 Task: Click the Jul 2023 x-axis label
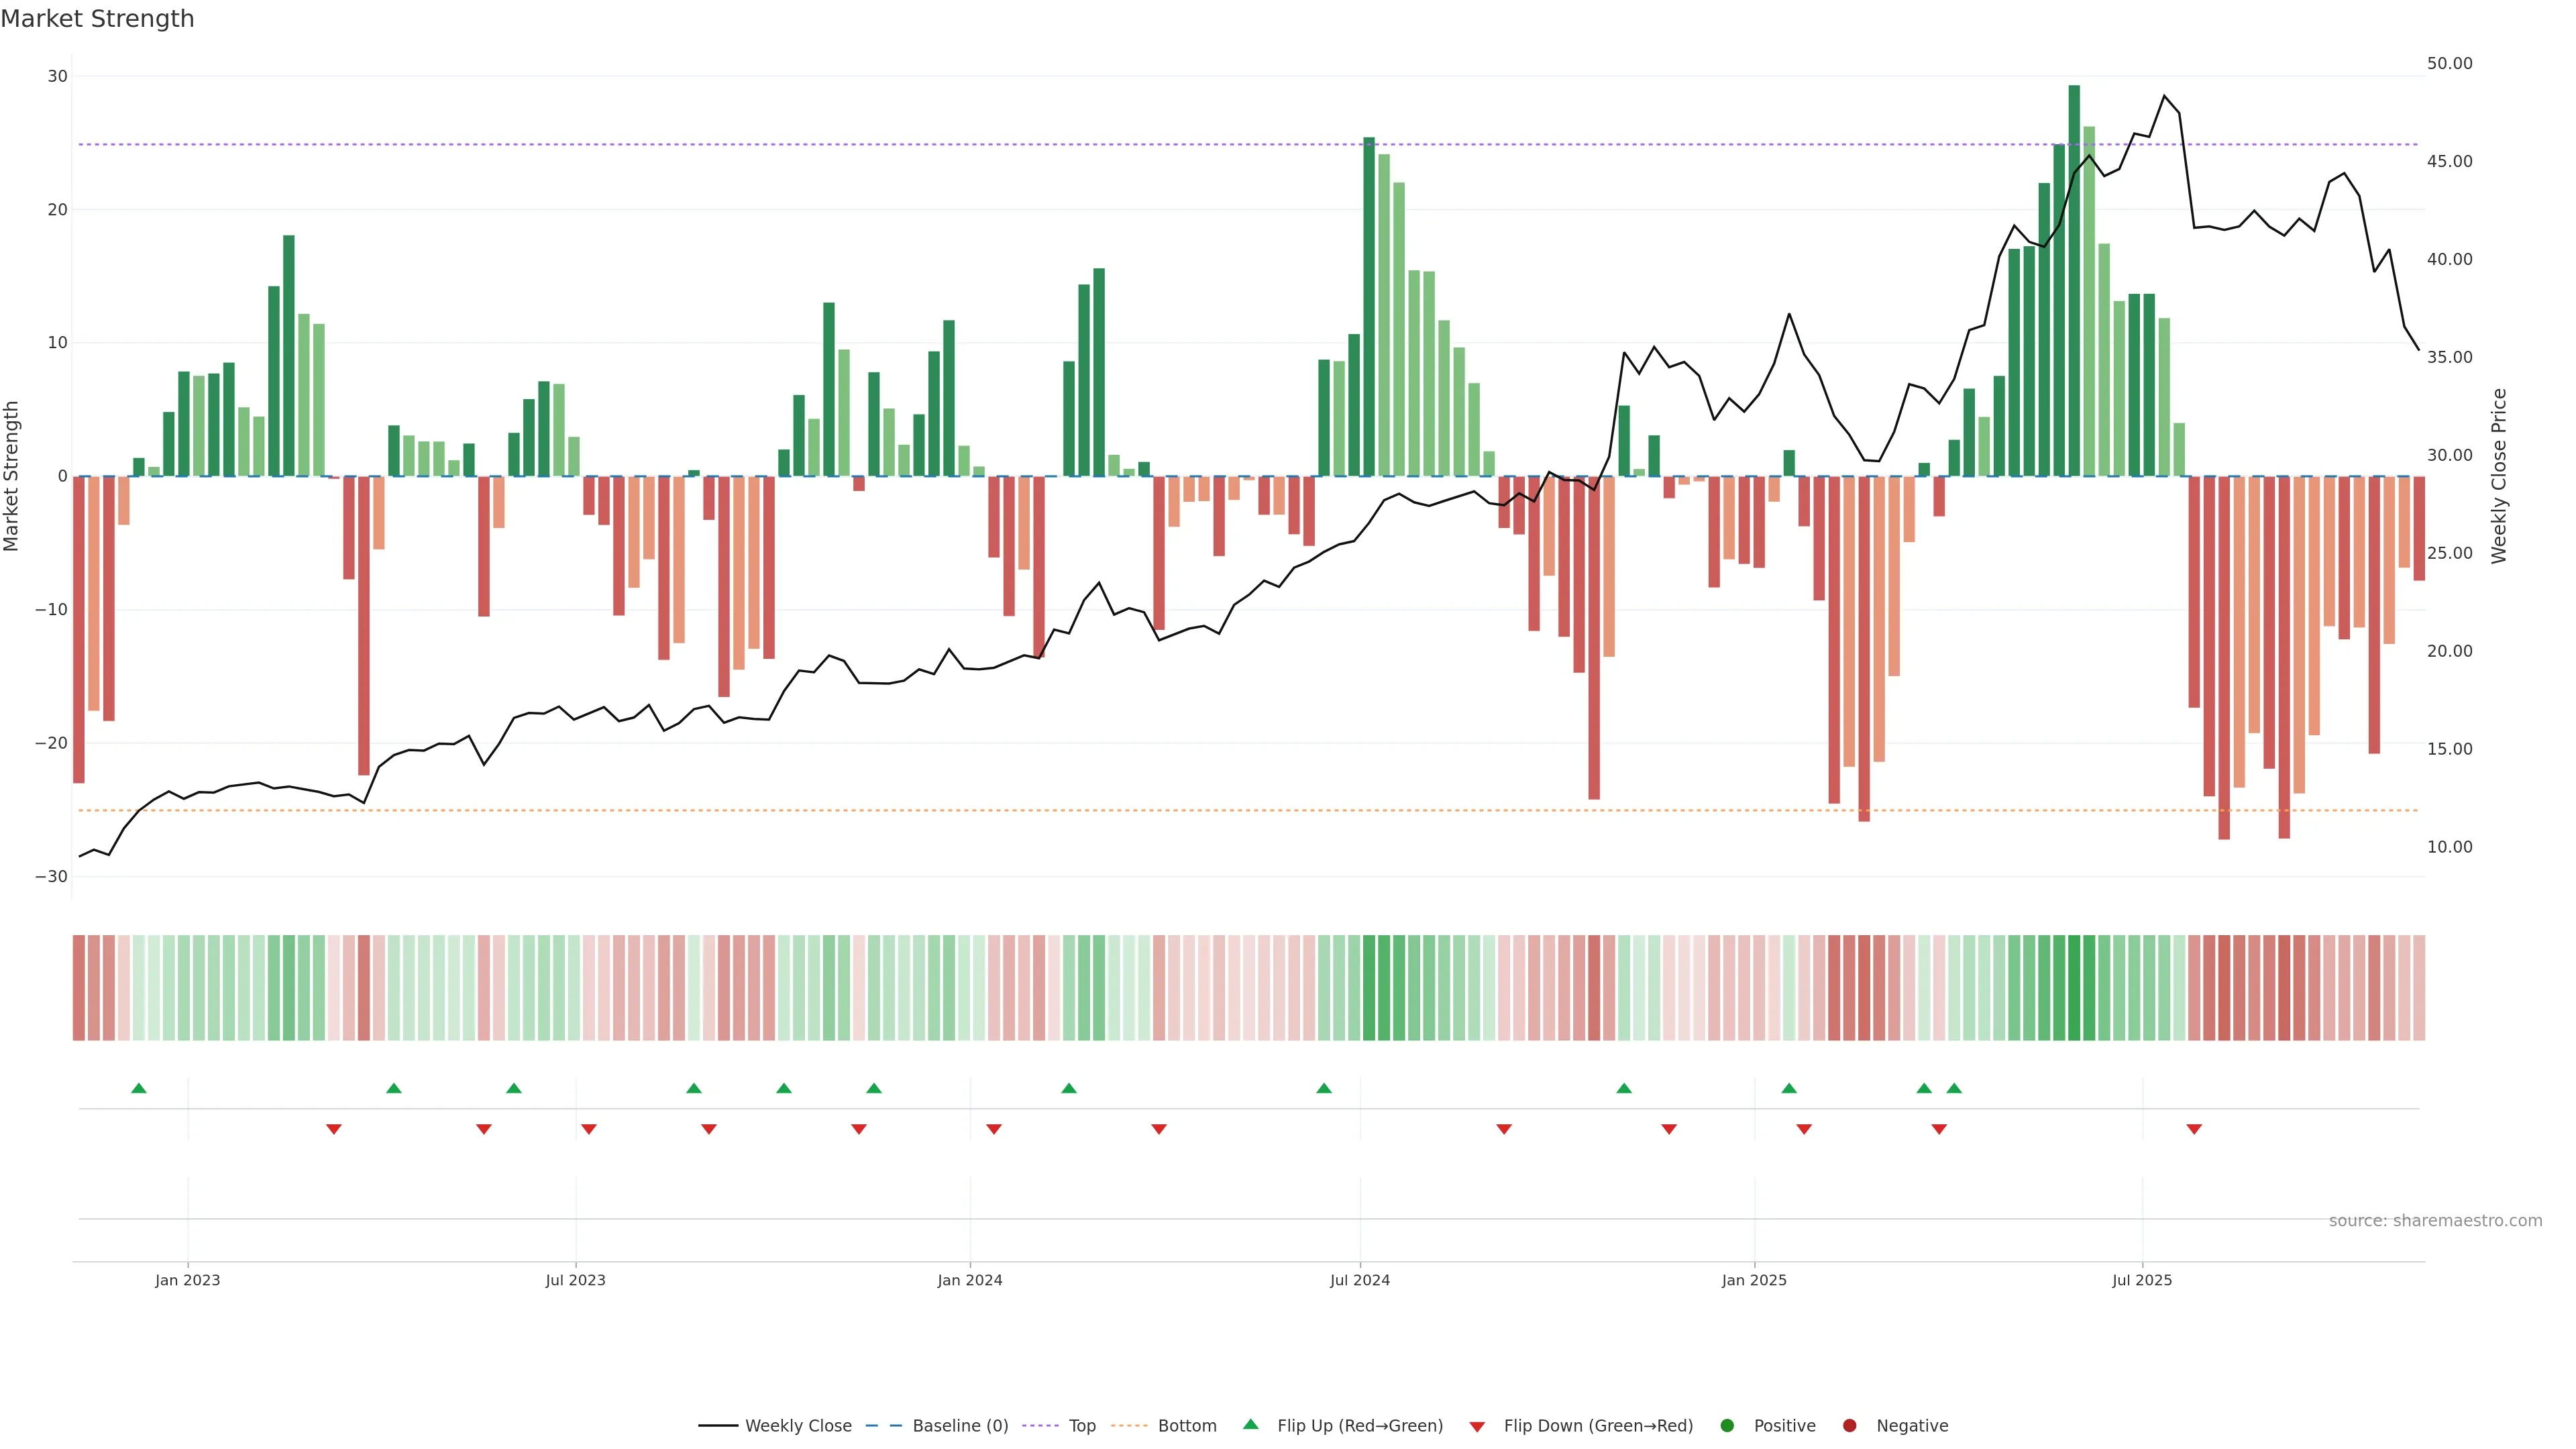click(x=575, y=1280)
